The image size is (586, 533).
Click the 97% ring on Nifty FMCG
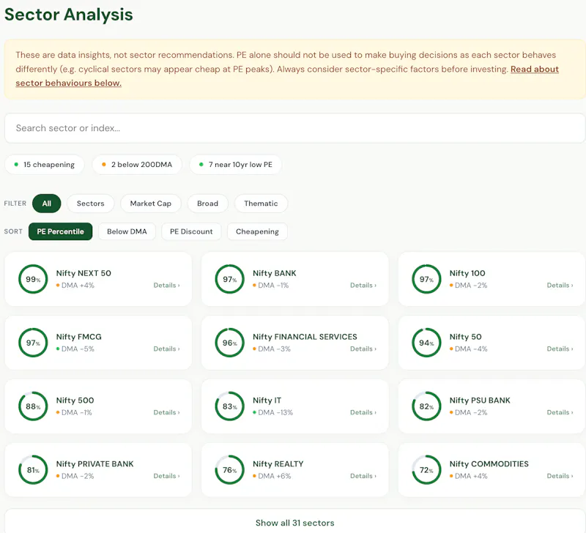coord(33,343)
